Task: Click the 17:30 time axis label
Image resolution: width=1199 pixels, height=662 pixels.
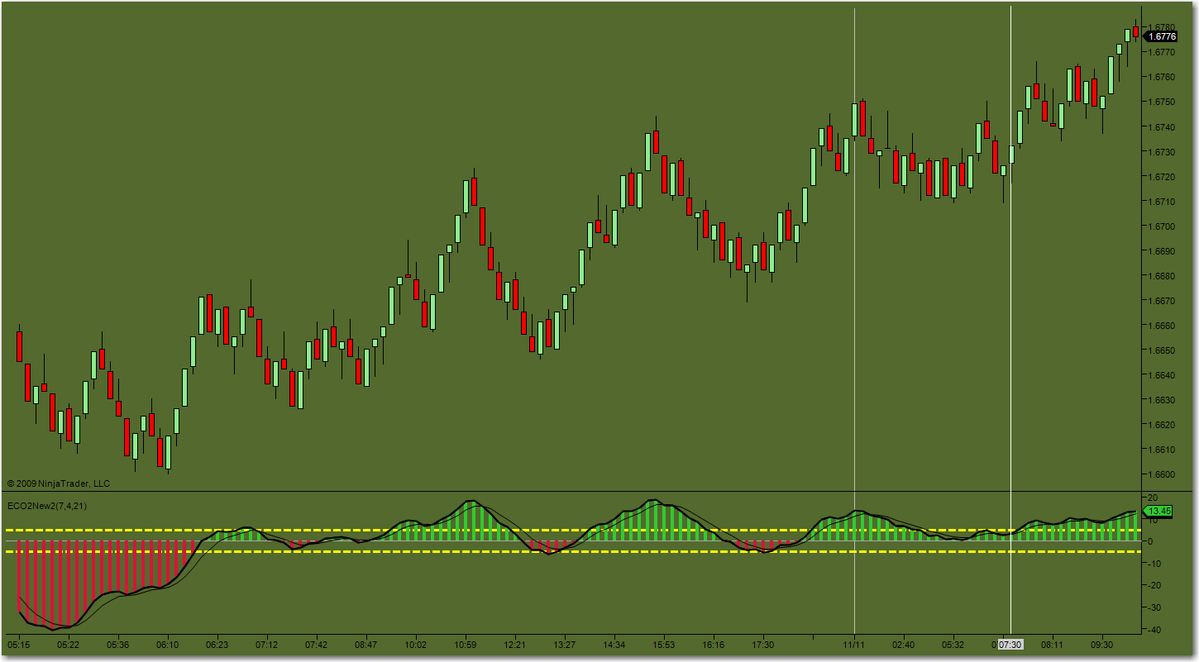Action: [x=762, y=644]
